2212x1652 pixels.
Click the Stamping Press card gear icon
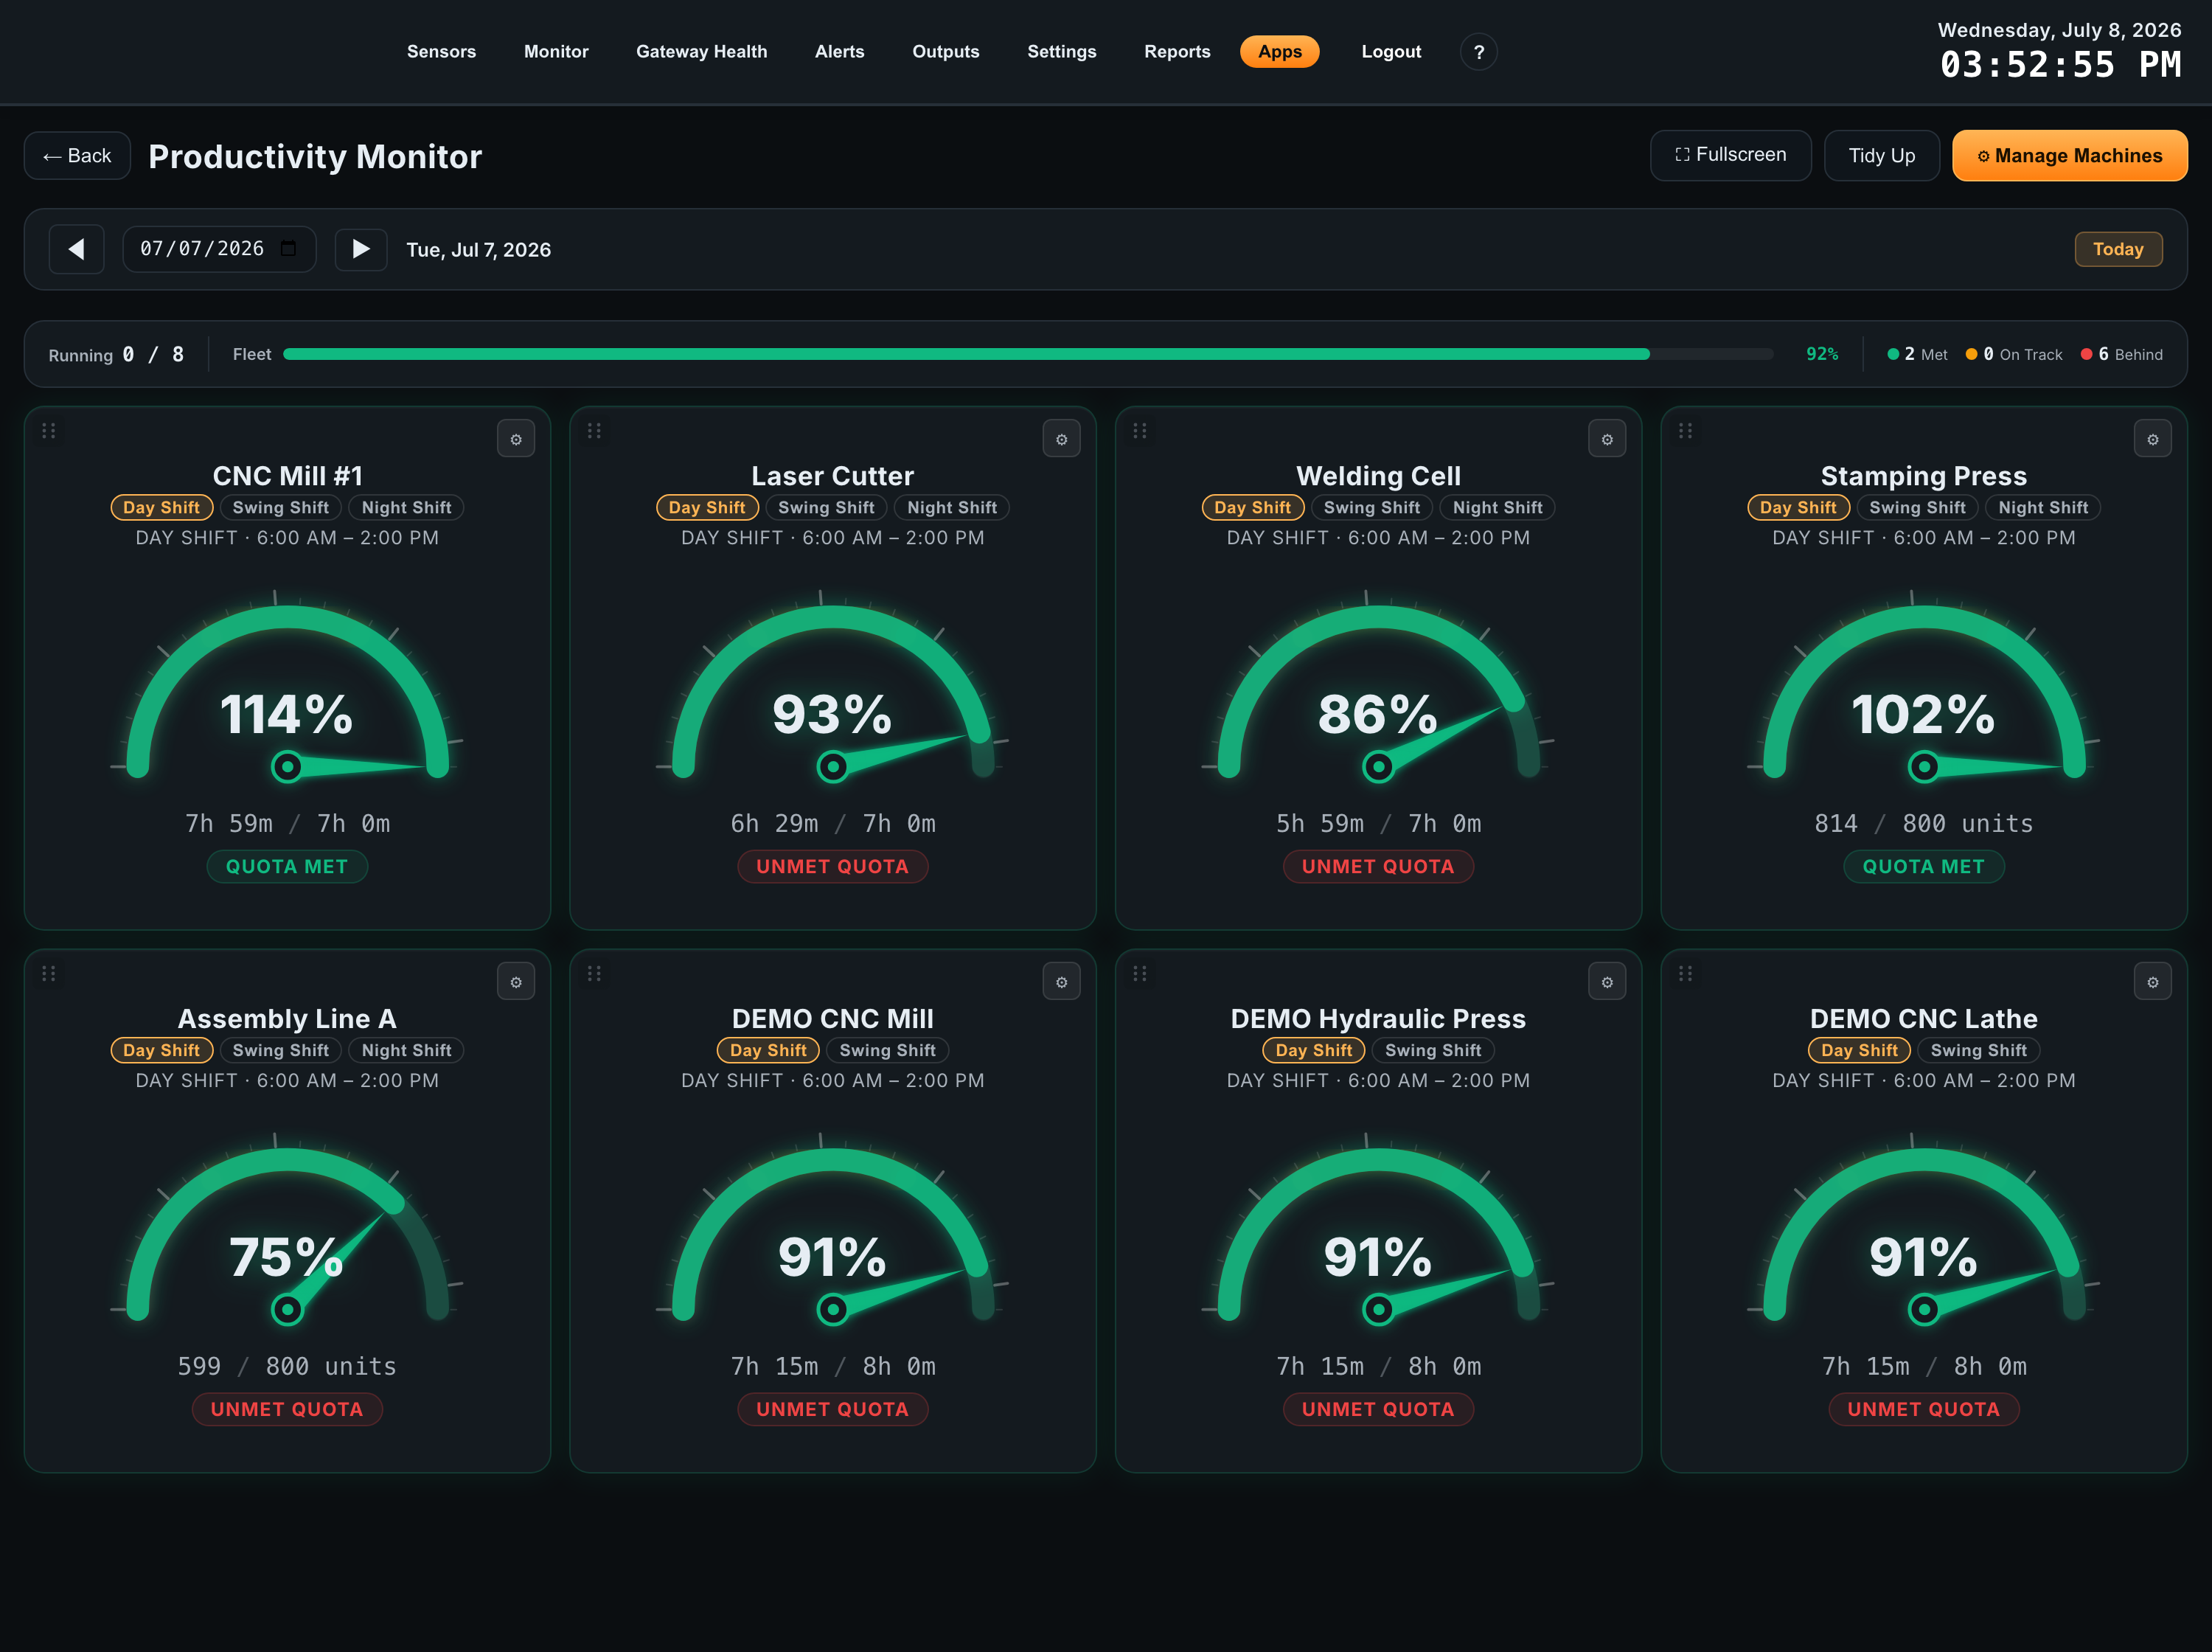point(2152,439)
